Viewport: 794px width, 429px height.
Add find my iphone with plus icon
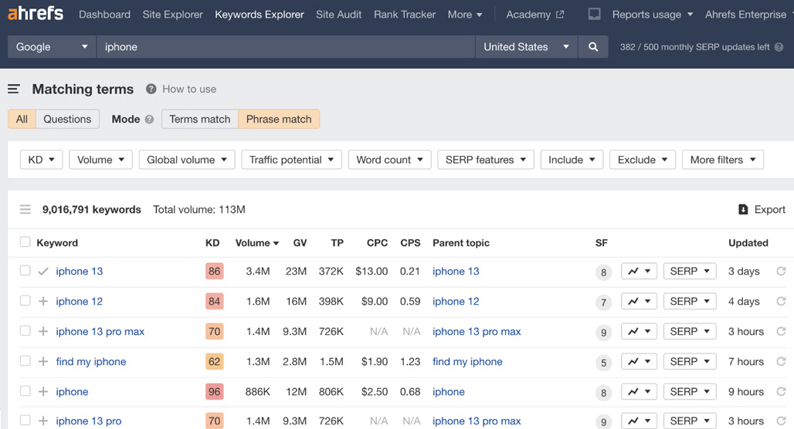coord(43,362)
